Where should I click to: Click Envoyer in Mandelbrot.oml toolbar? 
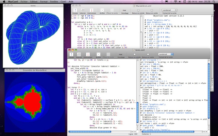tap(75, 11)
